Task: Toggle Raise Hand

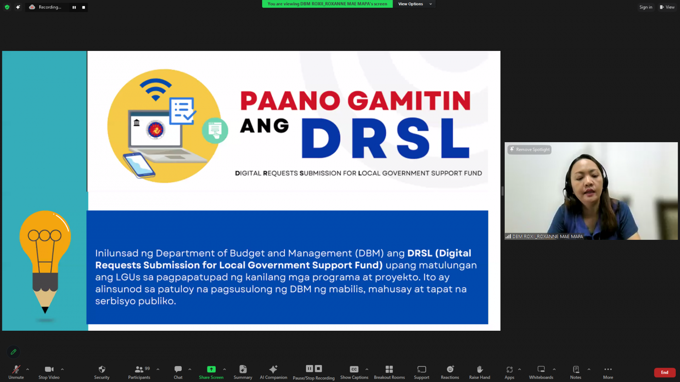Action: click(479, 372)
